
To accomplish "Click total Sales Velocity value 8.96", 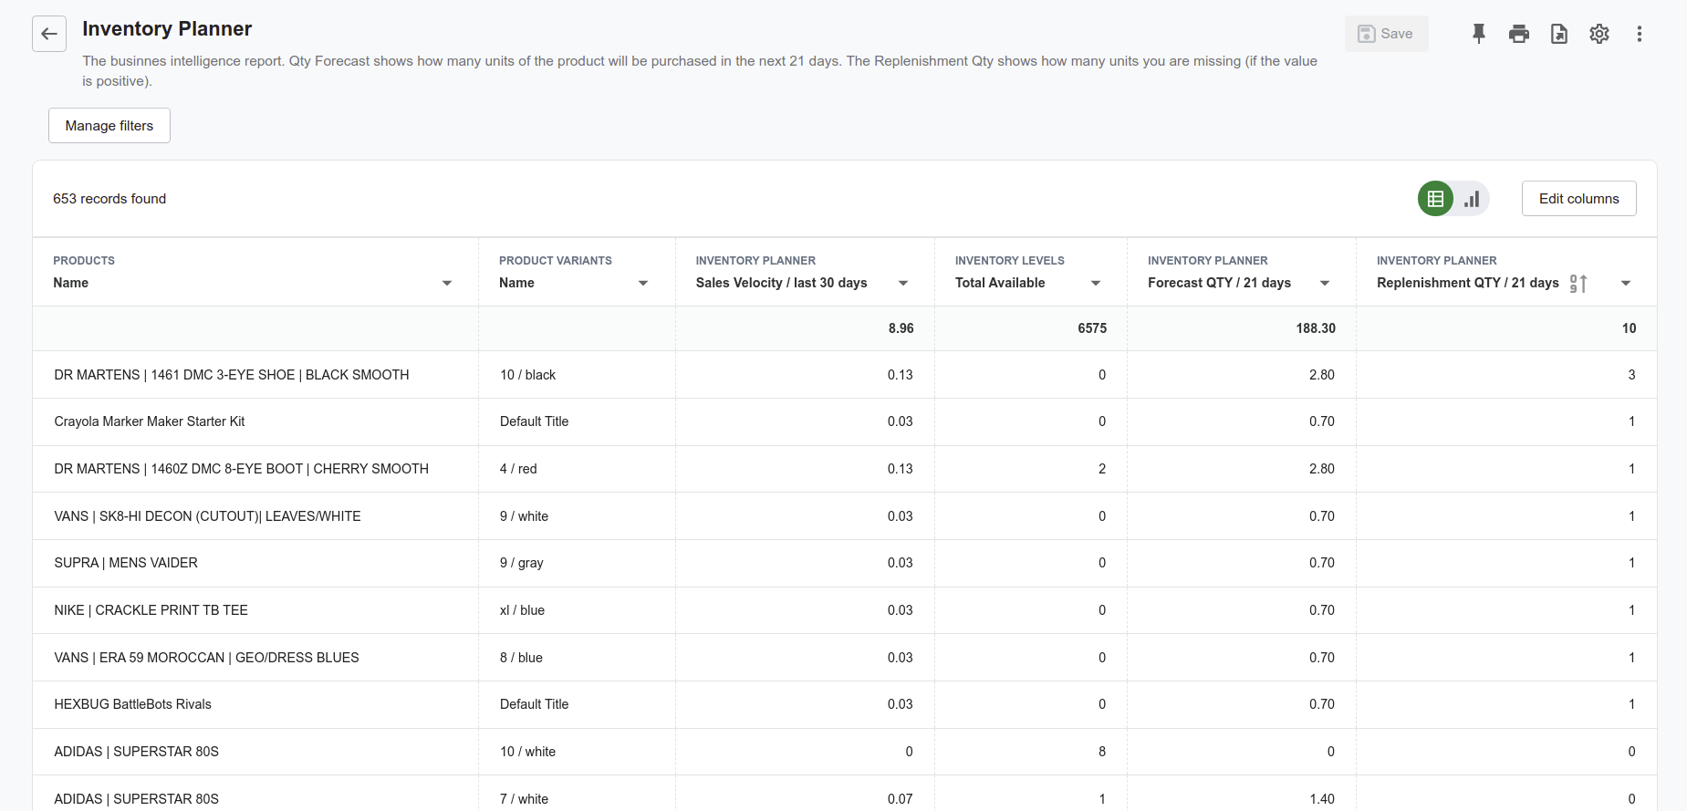I will (x=901, y=328).
